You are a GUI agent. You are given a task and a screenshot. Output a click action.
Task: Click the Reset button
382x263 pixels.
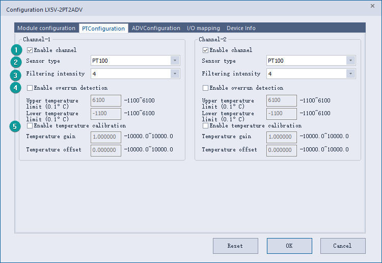click(x=235, y=246)
